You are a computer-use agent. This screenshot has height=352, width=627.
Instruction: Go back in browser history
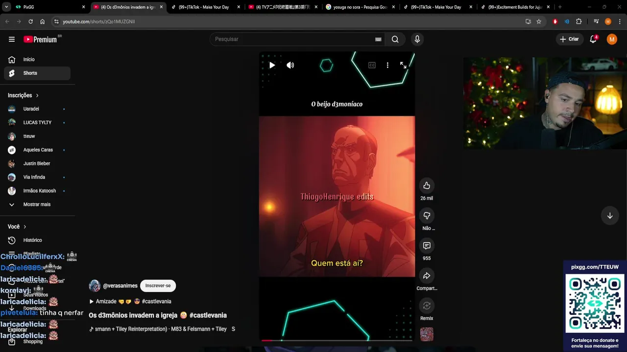pyautogui.click(x=7, y=22)
